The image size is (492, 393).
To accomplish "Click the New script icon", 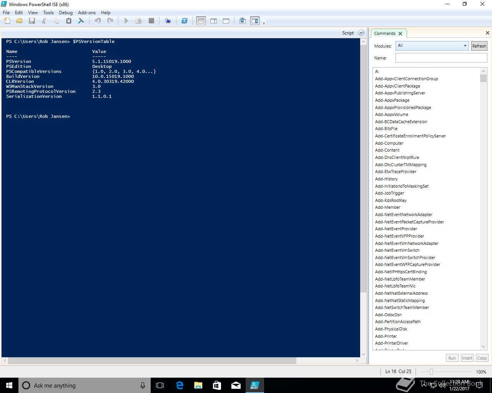I will [x=7, y=21].
